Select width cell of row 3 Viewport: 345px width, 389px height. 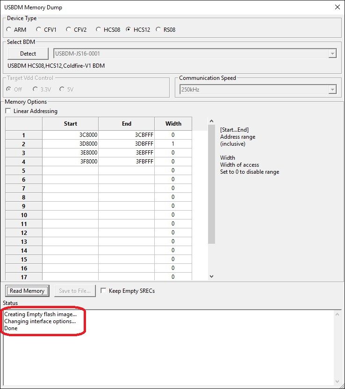173,153
